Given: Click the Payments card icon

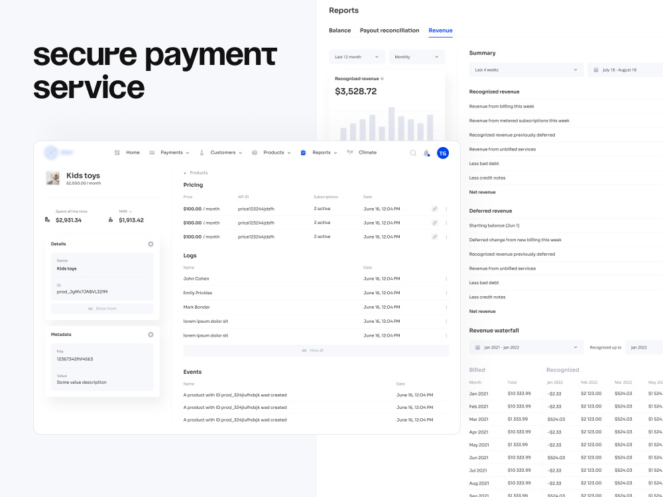Looking at the screenshot, I should (x=152, y=152).
